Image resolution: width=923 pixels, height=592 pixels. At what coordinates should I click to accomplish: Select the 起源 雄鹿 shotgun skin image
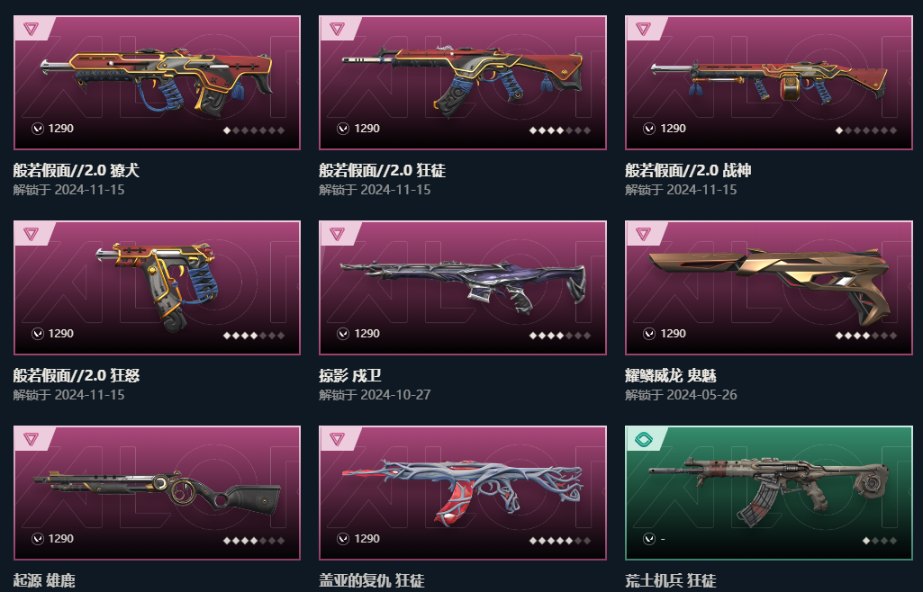[157, 491]
